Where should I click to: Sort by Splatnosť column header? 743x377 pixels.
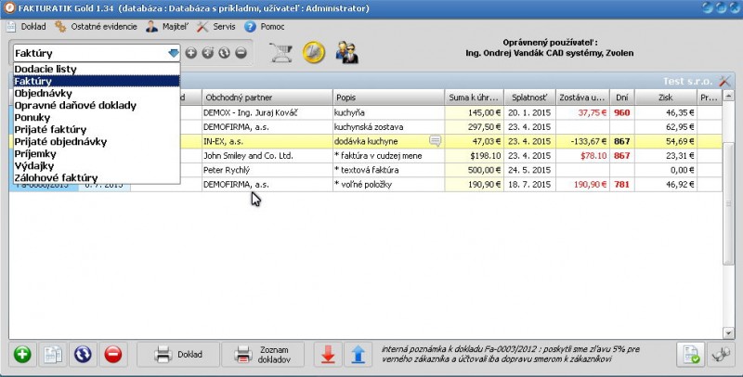(x=529, y=97)
